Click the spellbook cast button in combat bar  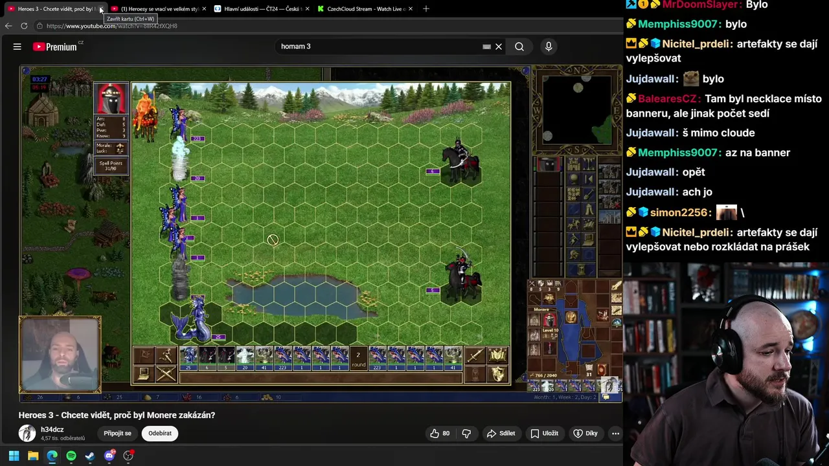point(497,355)
